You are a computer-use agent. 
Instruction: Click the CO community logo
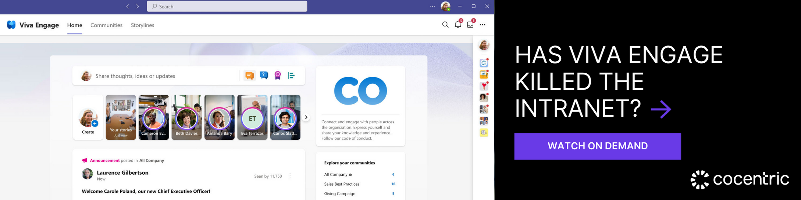click(x=360, y=91)
